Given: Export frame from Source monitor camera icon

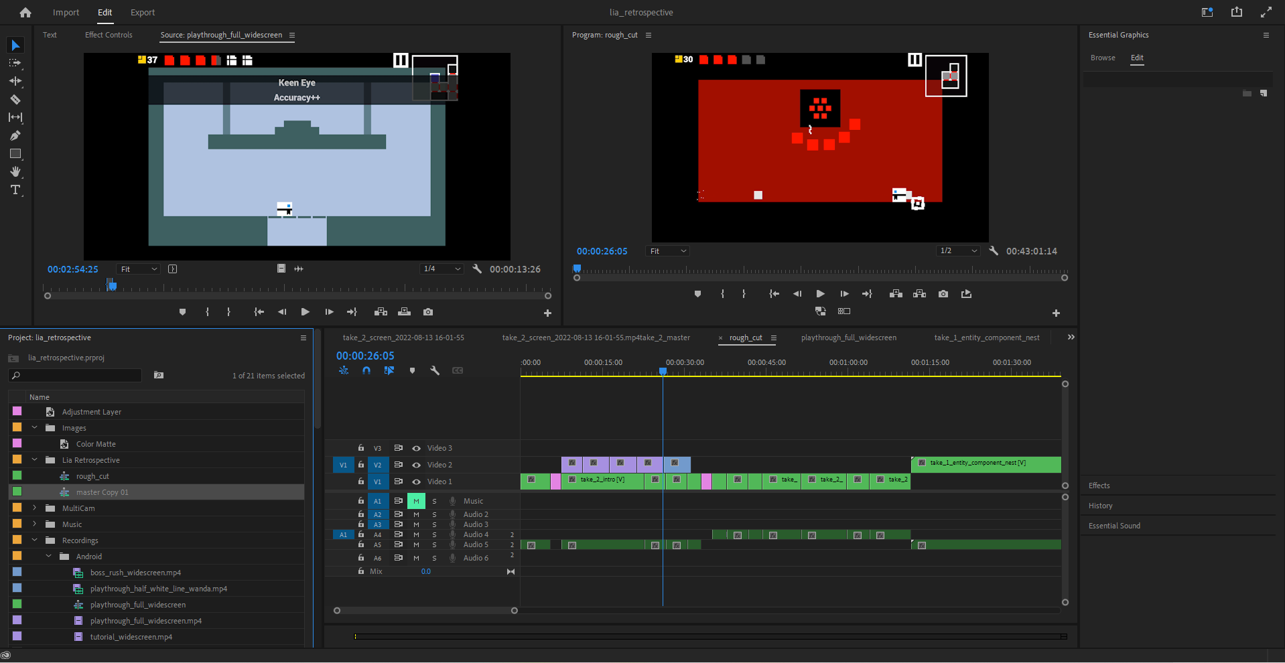Looking at the screenshot, I should tap(428, 311).
